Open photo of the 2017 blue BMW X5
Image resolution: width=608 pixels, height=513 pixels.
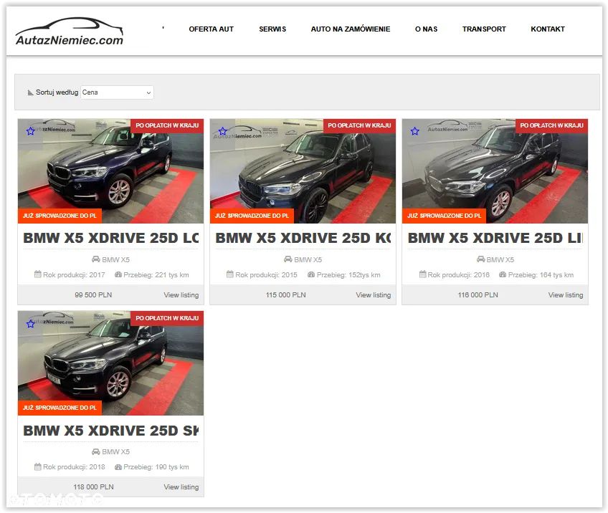coord(110,171)
